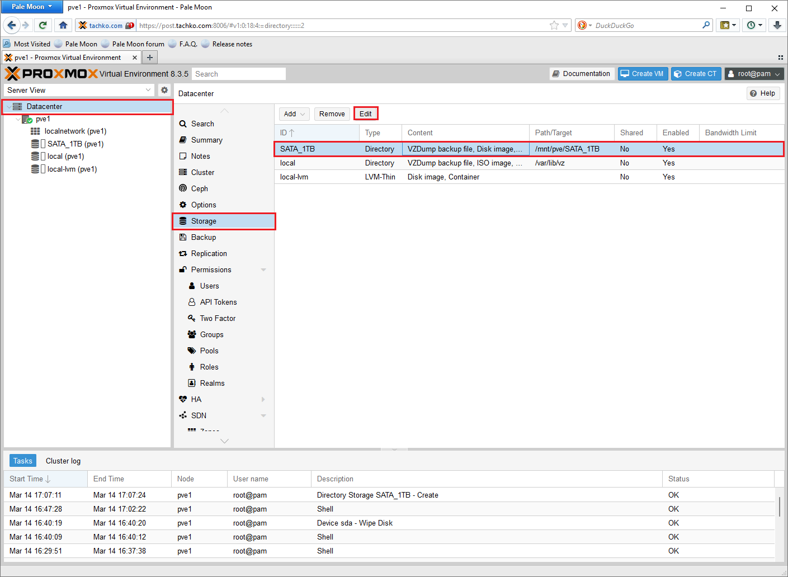The width and height of the screenshot is (788, 577).
Task: Open the Pools page
Action: tap(224, 351)
